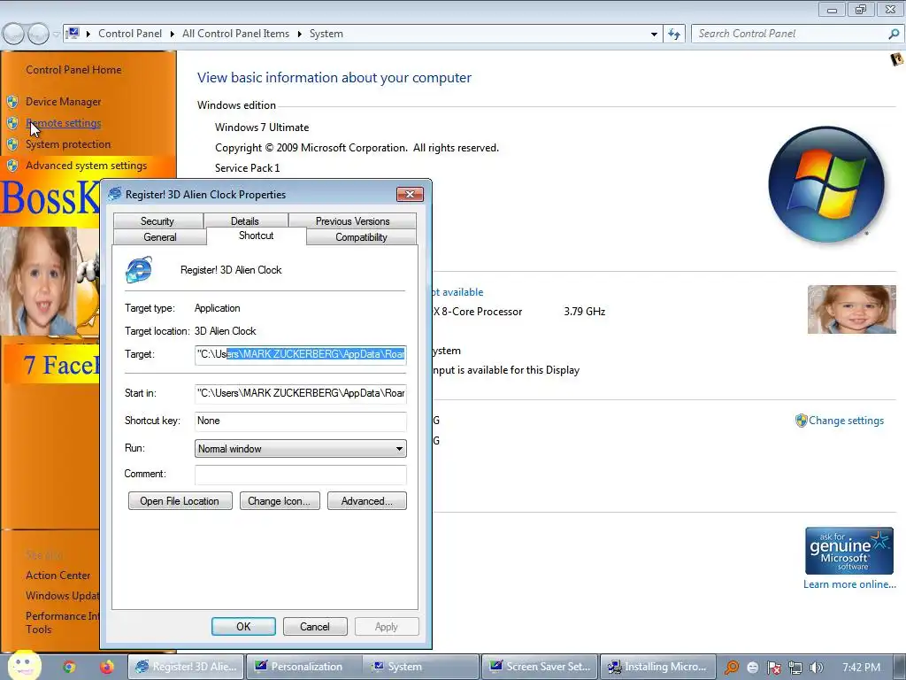The height and width of the screenshot is (680, 906).
Task: Open Learn more online link
Action: [x=849, y=584]
